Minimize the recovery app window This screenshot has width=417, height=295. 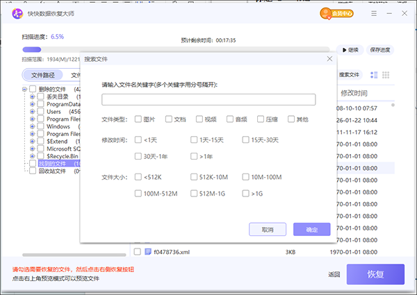(x=389, y=13)
